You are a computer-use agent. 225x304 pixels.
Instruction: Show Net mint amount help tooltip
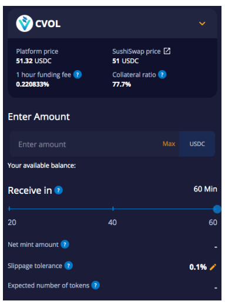(x=65, y=244)
